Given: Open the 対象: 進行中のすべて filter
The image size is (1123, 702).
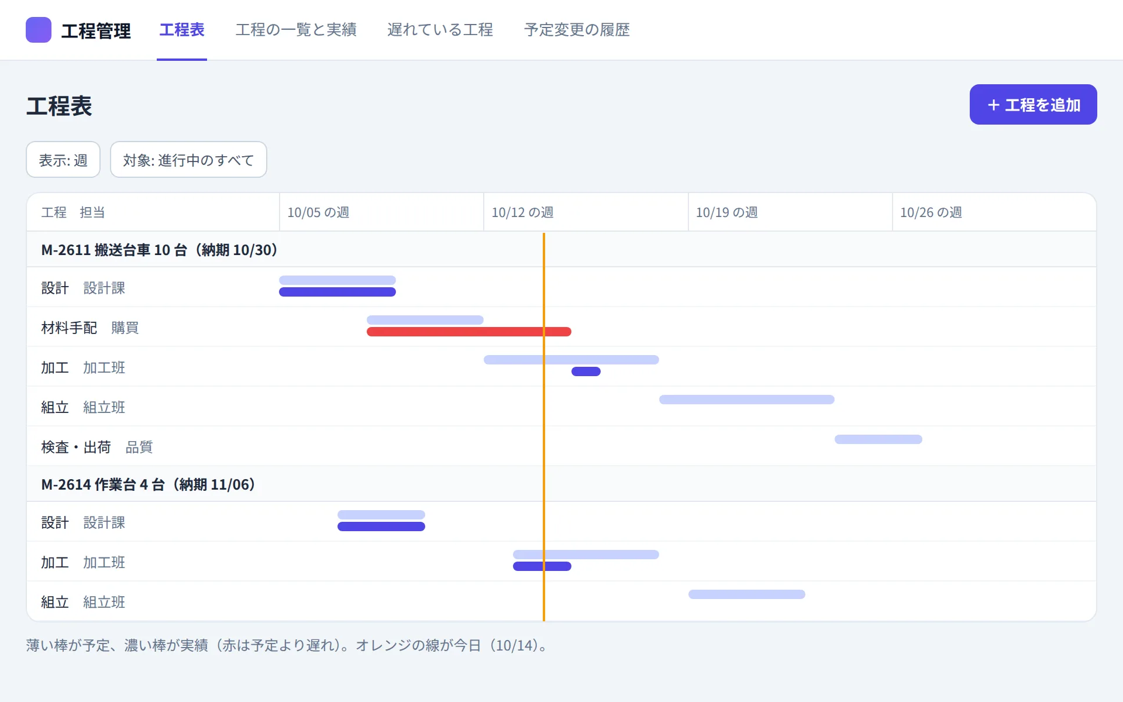Looking at the screenshot, I should coord(188,160).
